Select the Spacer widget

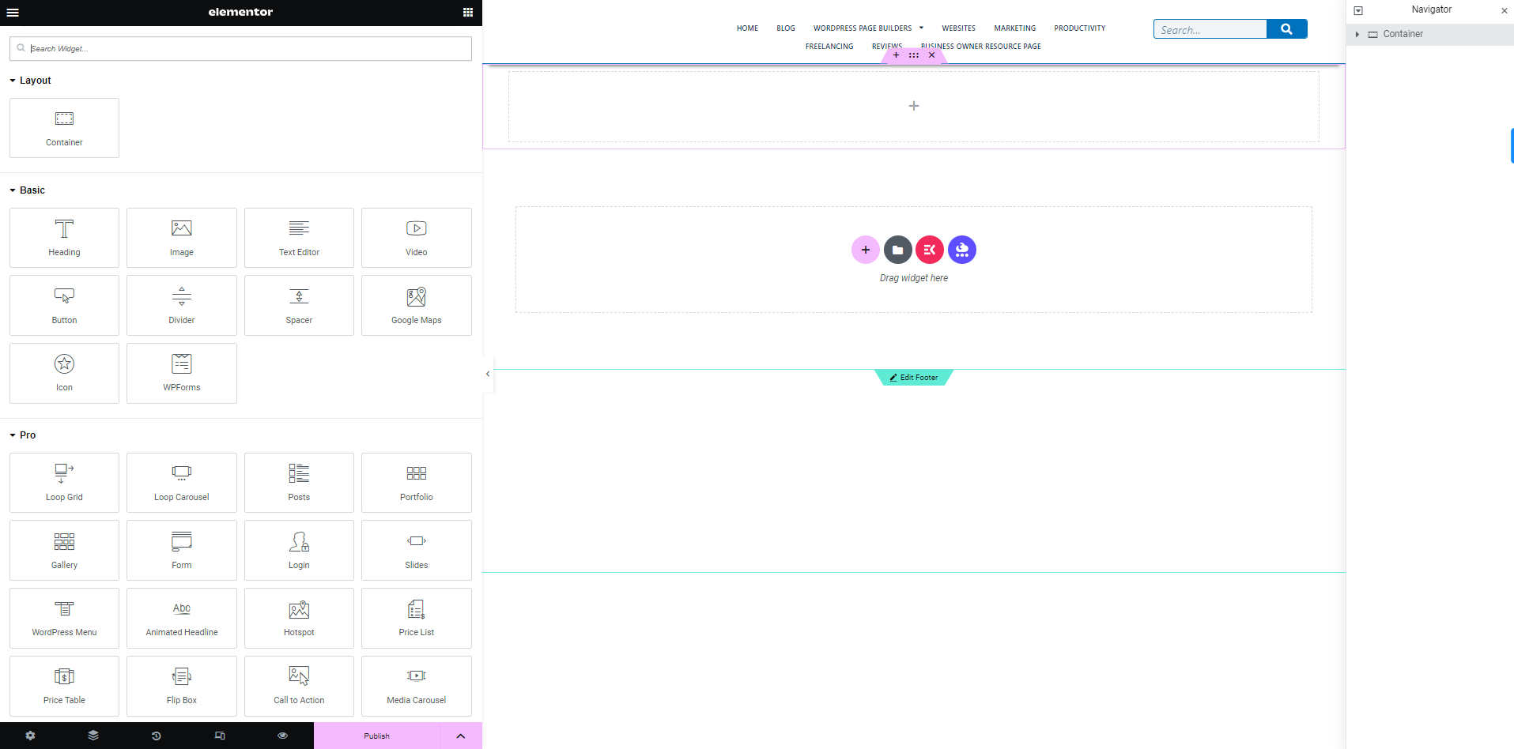click(299, 306)
